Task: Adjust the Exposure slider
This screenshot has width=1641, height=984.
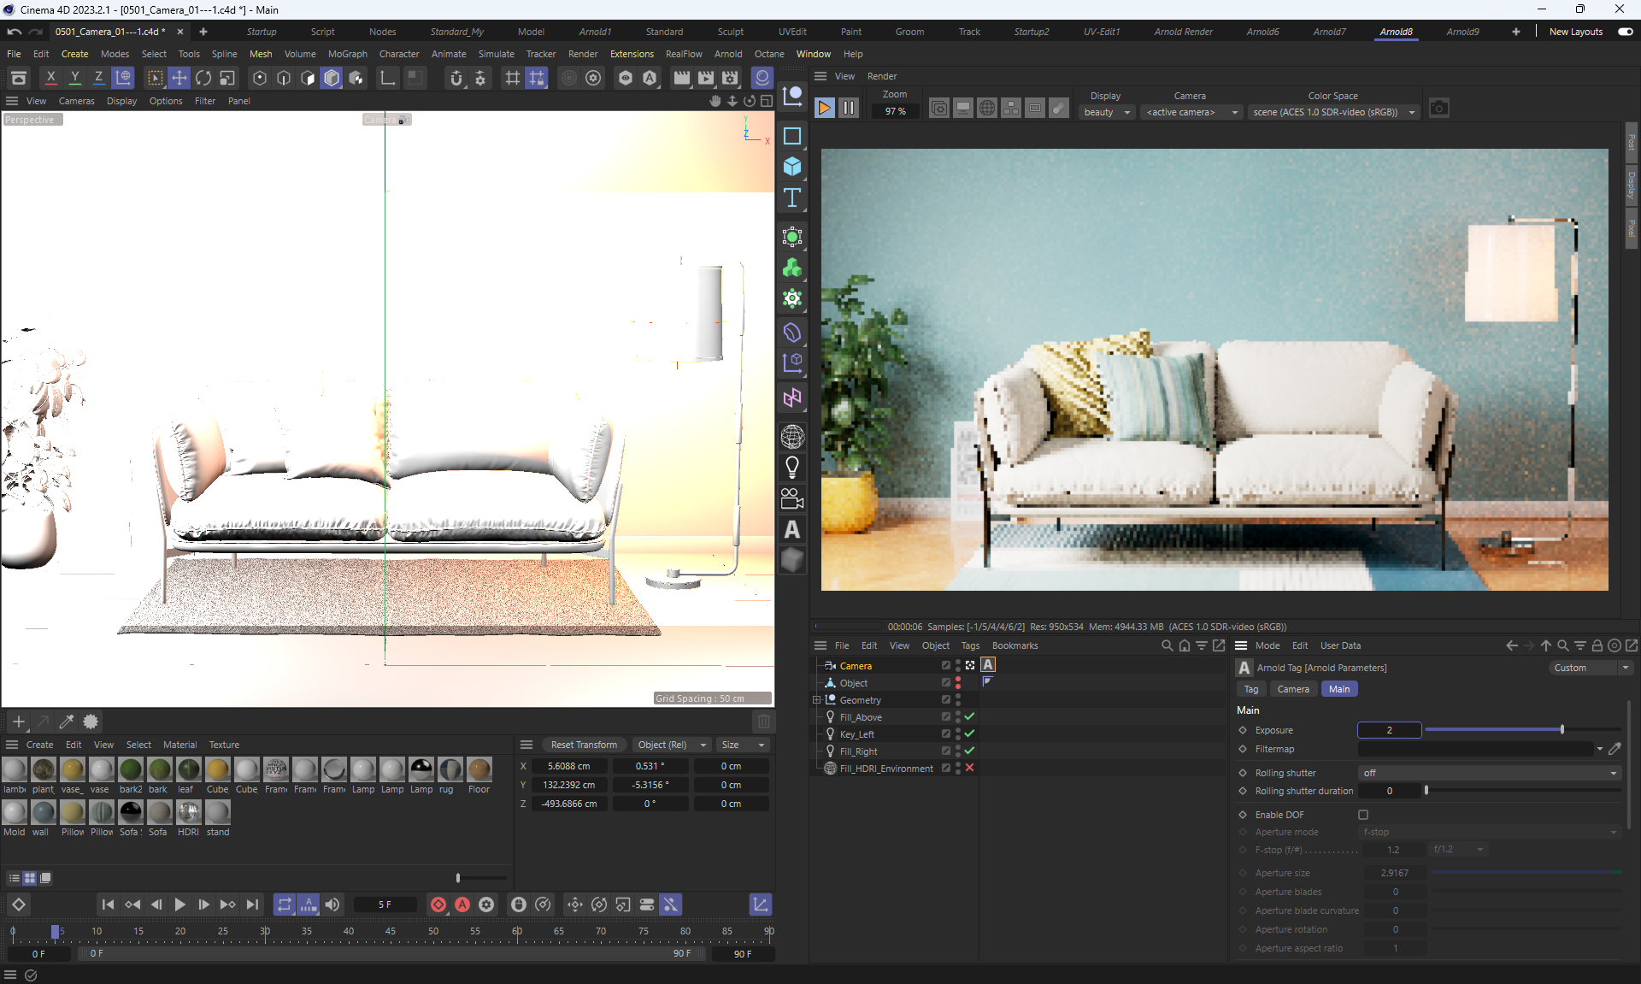Action: pos(1562,730)
